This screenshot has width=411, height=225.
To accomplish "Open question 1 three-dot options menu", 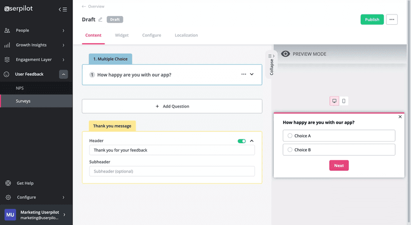I will (244, 74).
